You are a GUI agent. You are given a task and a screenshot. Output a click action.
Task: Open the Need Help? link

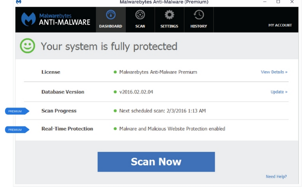276,177
